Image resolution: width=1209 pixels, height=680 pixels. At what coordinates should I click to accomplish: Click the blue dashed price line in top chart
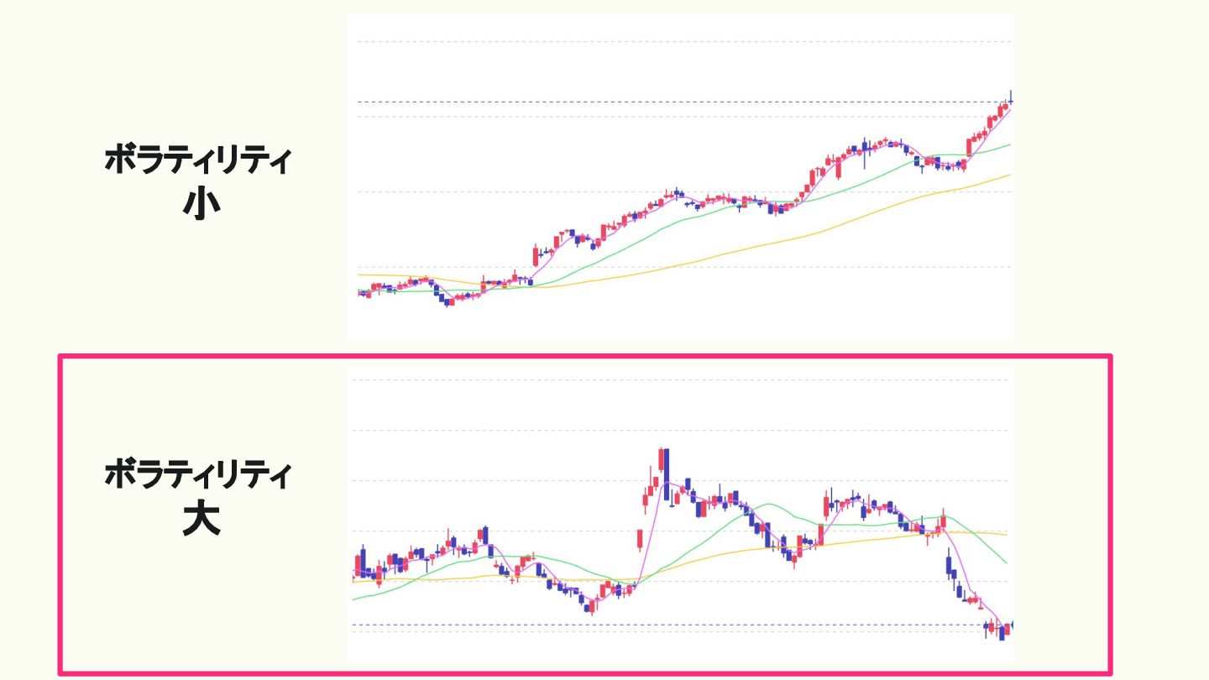click(x=588, y=102)
